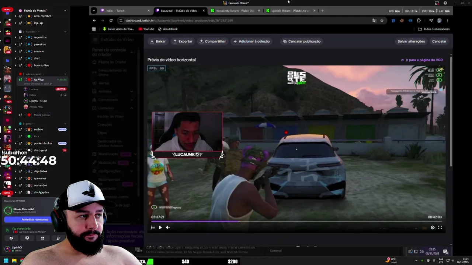Open the Ir para a página do VOD link
The image size is (472, 265).
[422, 60]
